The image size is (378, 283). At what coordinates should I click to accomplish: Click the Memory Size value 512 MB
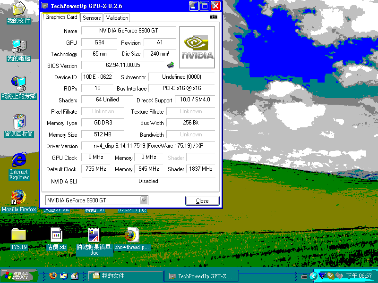[103, 134]
